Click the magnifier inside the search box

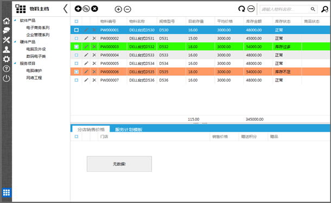313,9
